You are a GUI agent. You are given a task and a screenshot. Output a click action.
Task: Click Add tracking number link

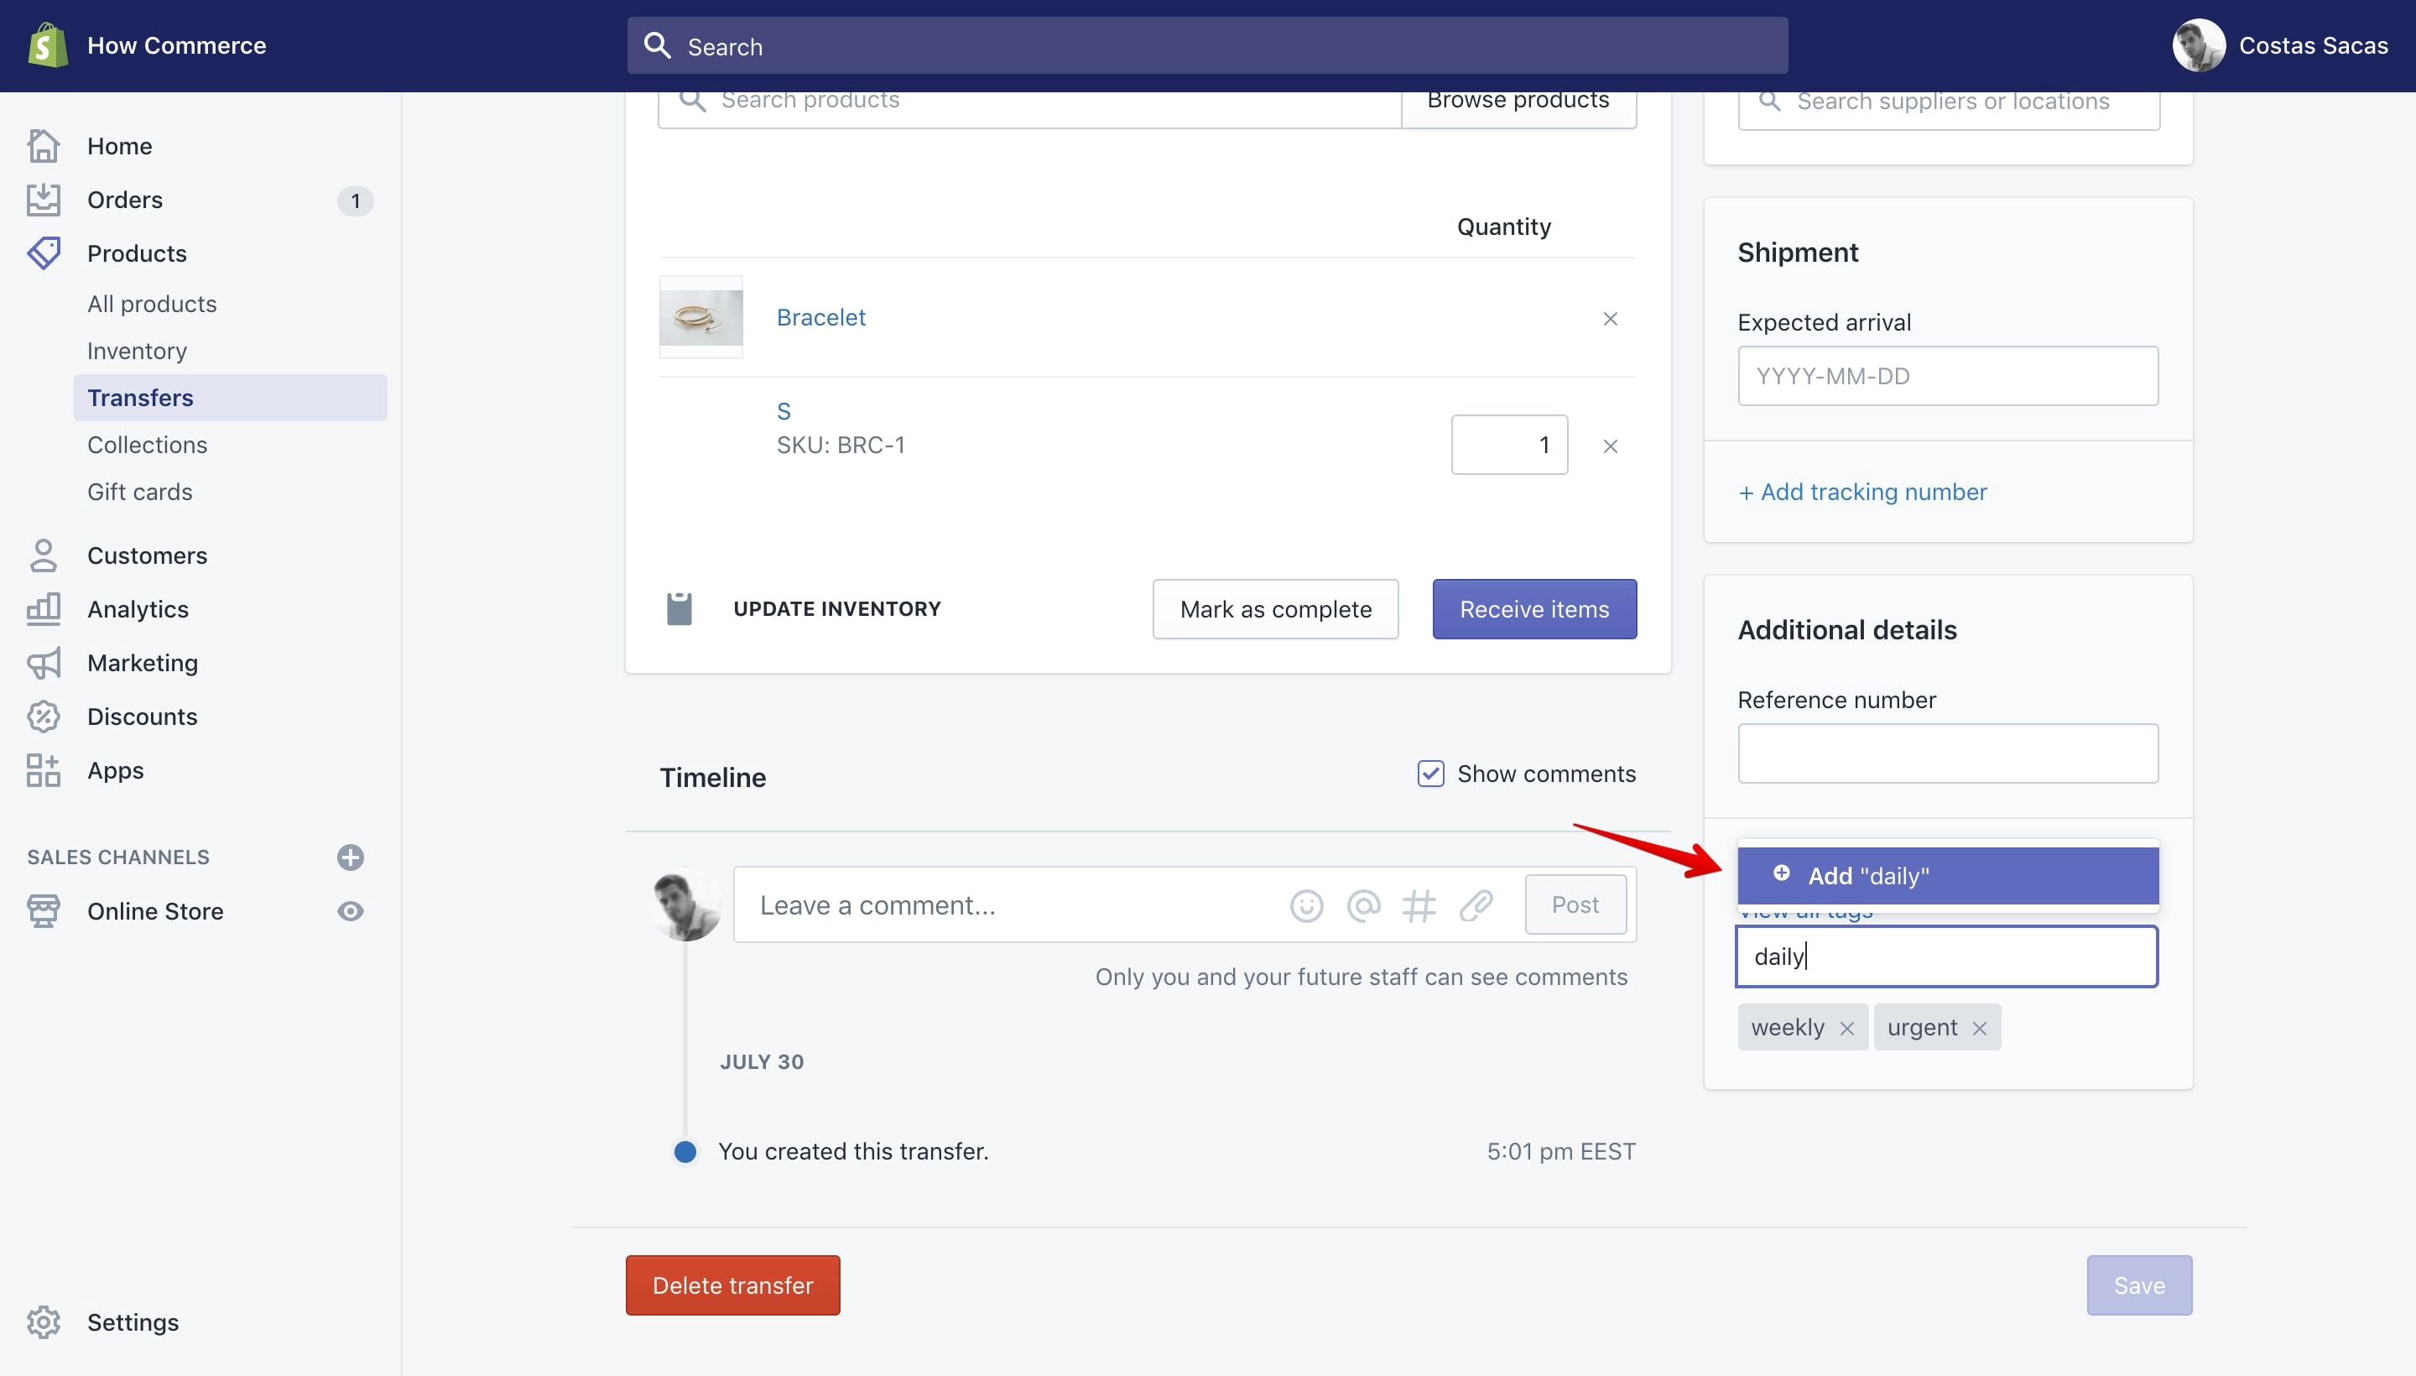(x=1862, y=493)
